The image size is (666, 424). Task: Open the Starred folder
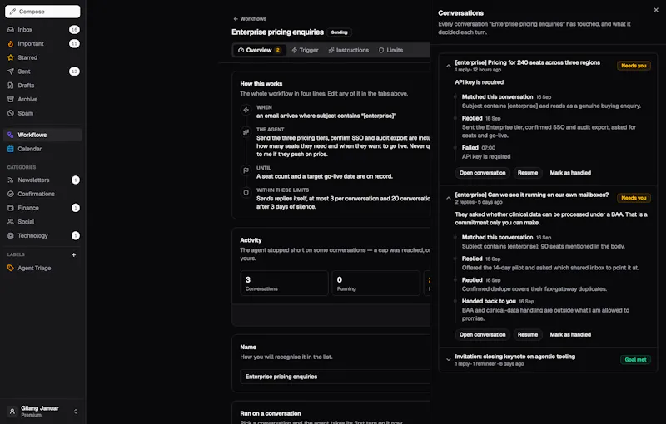pyautogui.click(x=42, y=57)
